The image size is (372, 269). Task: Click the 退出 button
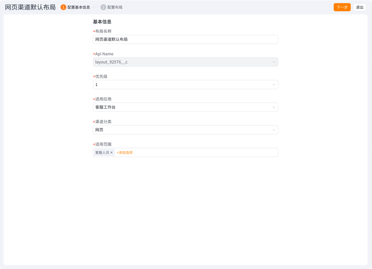[359, 7]
